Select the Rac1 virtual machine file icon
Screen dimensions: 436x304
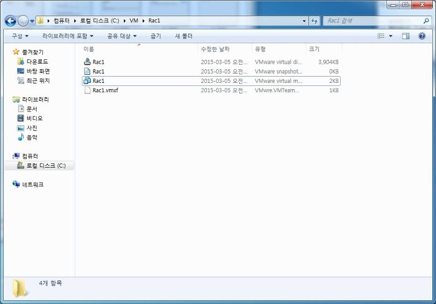87,80
